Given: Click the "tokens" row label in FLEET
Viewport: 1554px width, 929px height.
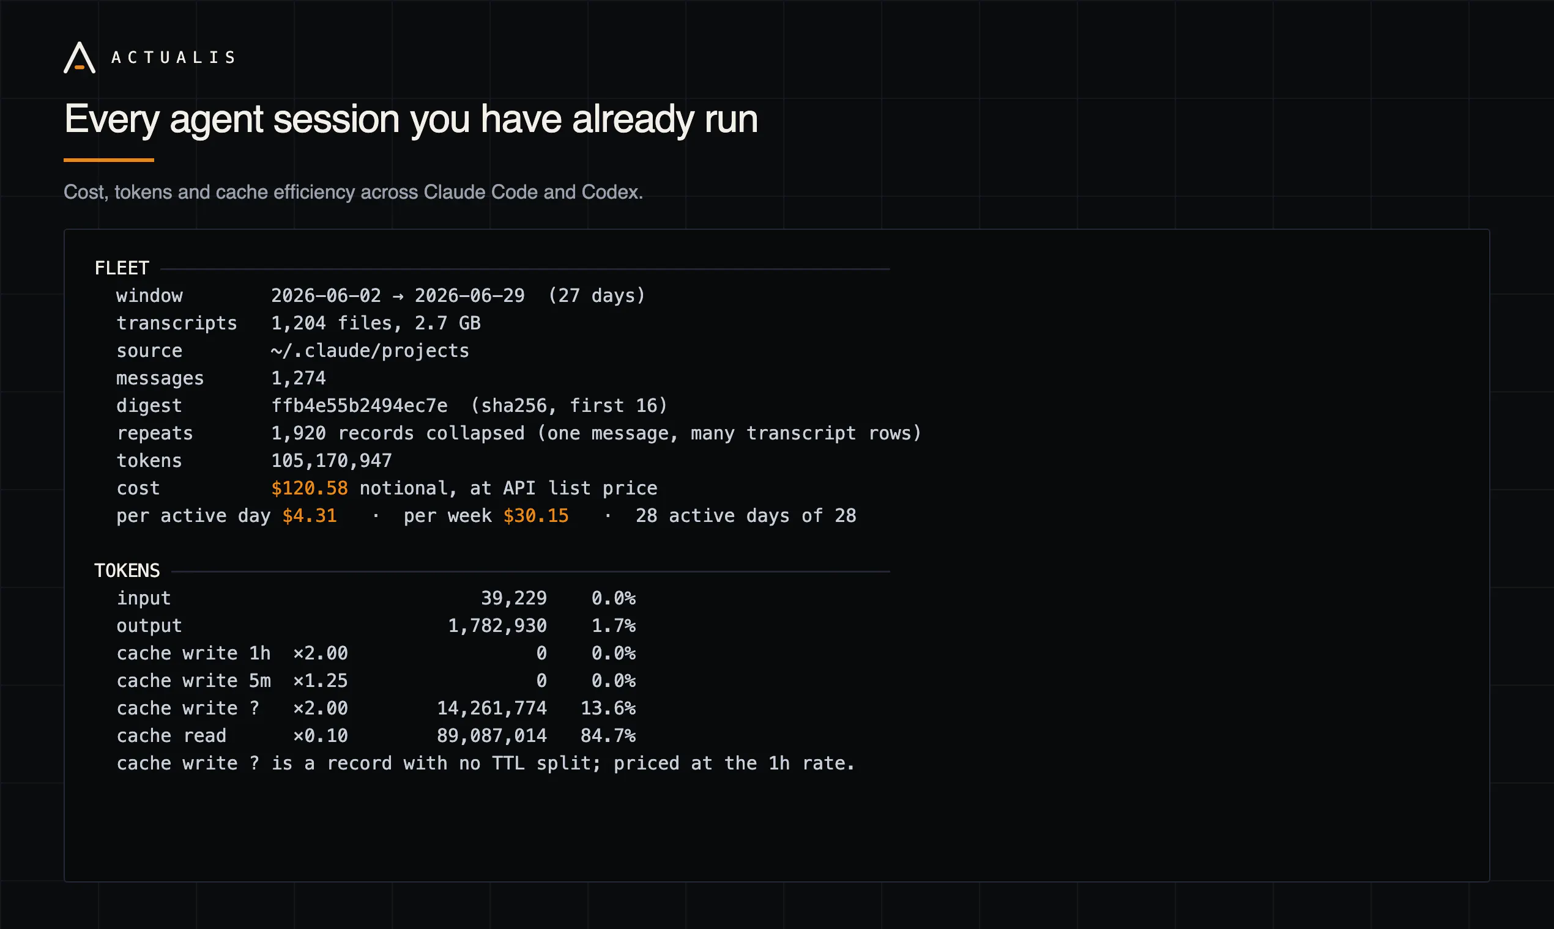Looking at the screenshot, I should (x=149, y=461).
